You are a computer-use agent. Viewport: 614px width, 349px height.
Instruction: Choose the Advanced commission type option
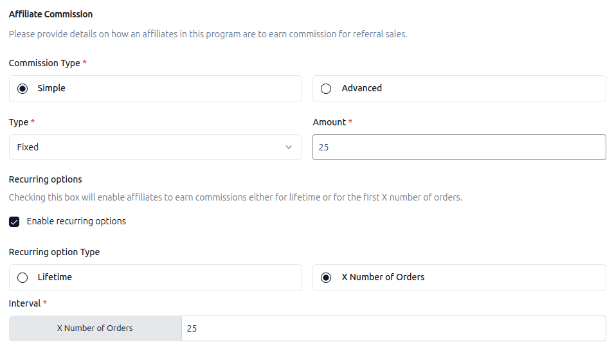[x=326, y=89]
